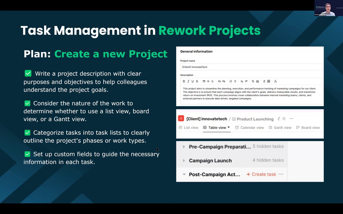Change the text background highlight color

click(269, 81)
